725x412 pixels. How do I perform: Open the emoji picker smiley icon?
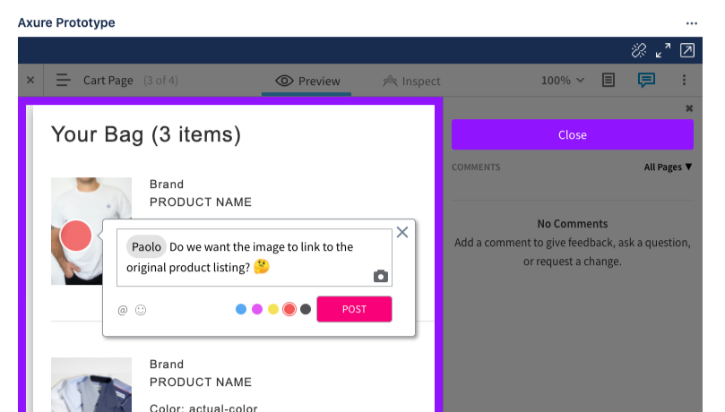141,310
